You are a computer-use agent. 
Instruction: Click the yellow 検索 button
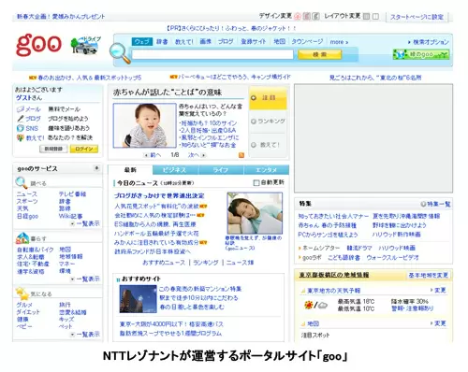click(319, 54)
